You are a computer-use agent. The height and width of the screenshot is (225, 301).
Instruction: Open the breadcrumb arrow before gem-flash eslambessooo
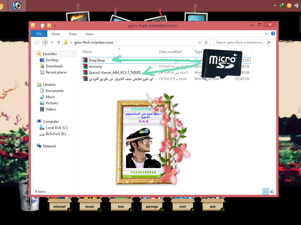tap(71, 42)
